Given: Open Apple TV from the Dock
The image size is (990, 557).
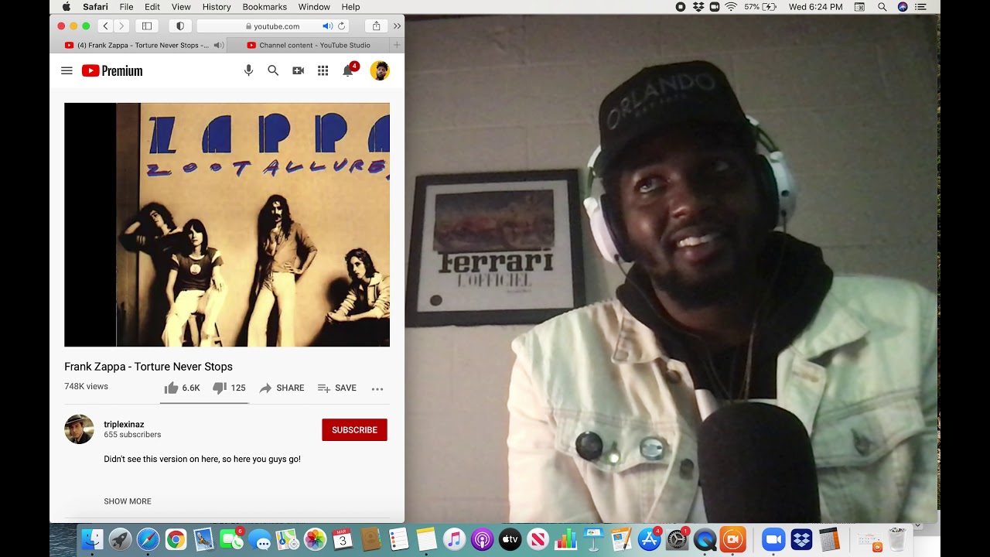Looking at the screenshot, I should click(510, 539).
